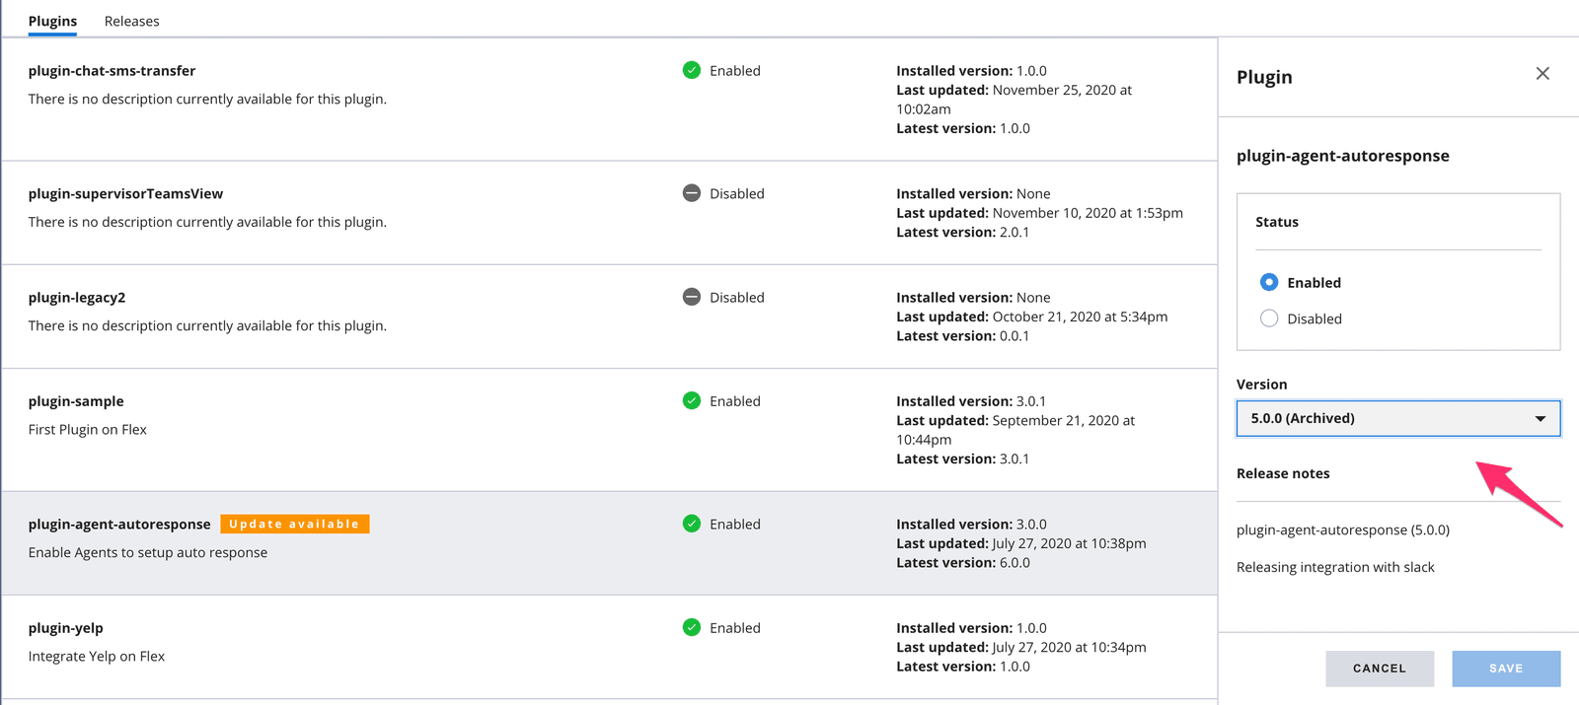Click the Plugins tab

(52, 21)
